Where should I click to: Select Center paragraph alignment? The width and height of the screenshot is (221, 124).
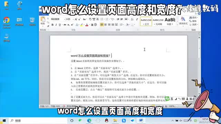tap(105, 25)
